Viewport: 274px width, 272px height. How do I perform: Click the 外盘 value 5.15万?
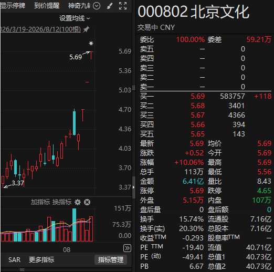click(193, 200)
